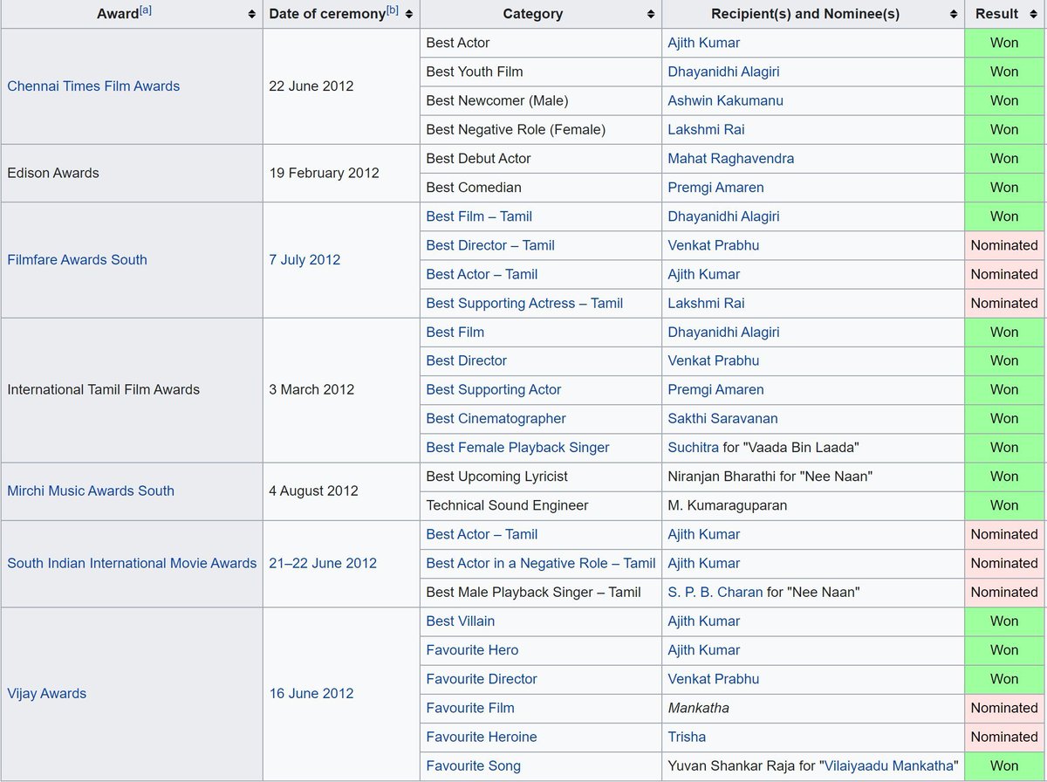1047x782 pixels.
Task: Open footnote [a] beside Award header
Action: click(146, 10)
